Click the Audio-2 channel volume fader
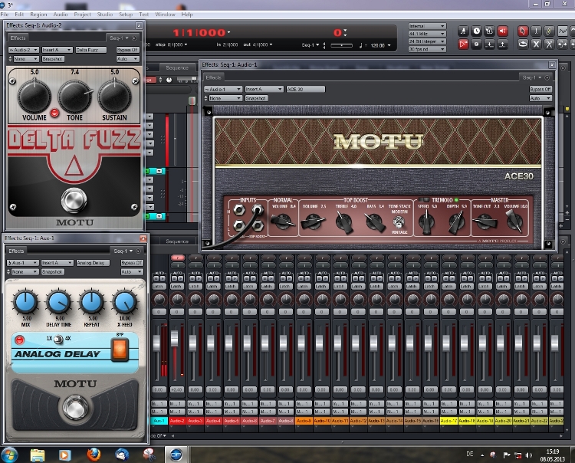 point(175,338)
